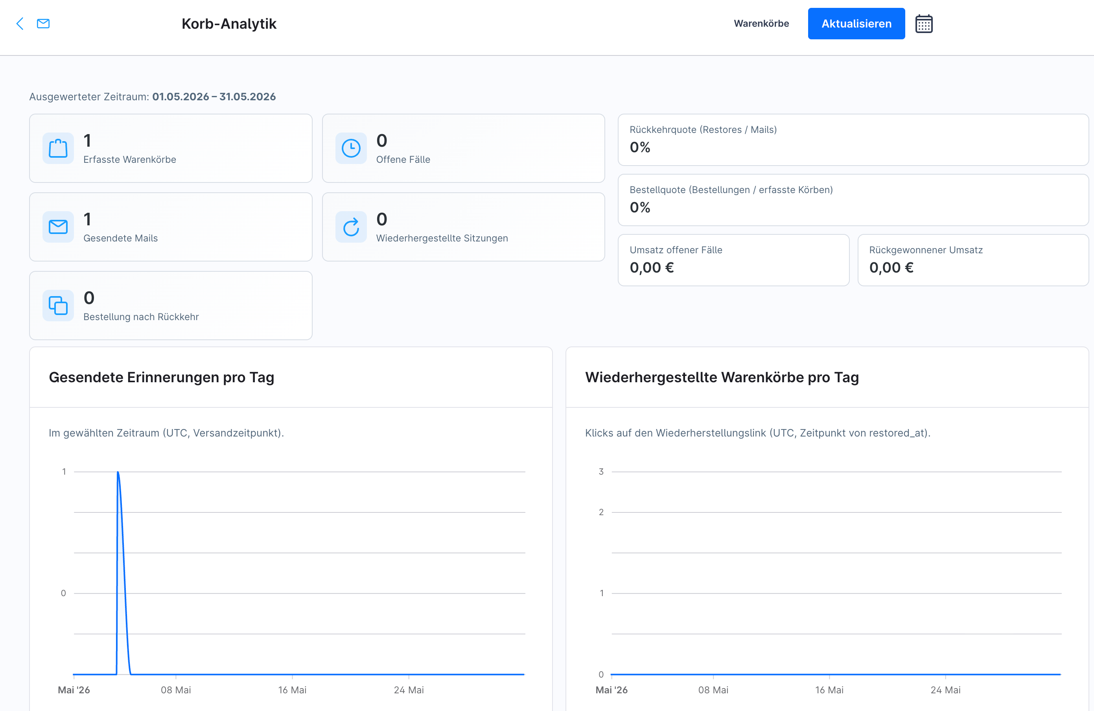Image resolution: width=1094 pixels, height=711 pixels.
Task: Select the clock icon beside Offene Fälle
Action: 351,148
